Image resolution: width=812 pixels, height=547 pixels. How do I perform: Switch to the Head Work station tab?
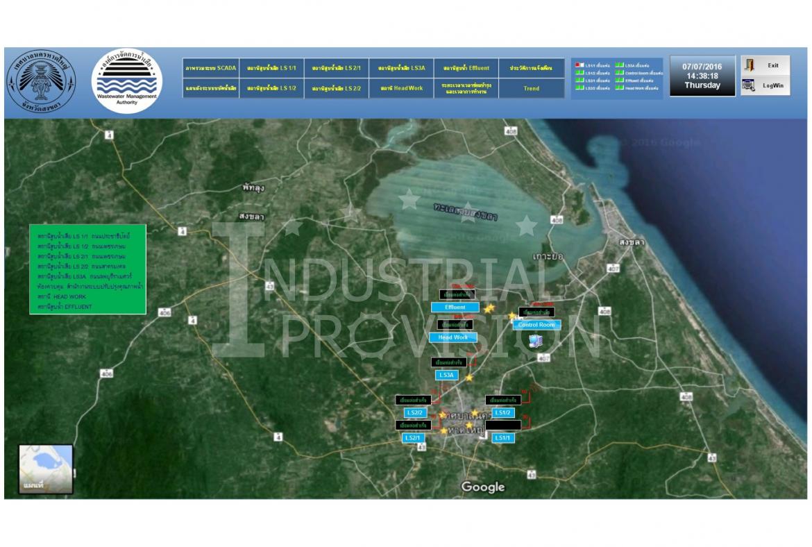(401, 88)
